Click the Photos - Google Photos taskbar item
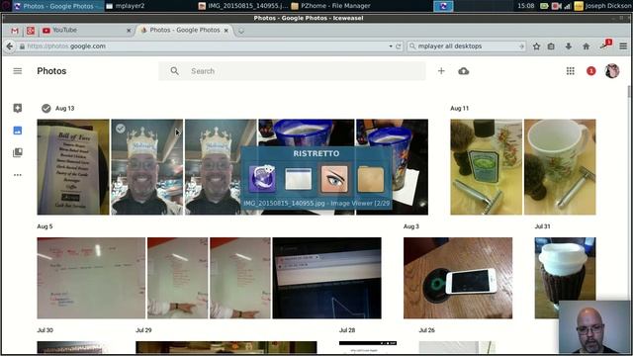Image resolution: width=633 pixels, height=356 pixels. 57,6
